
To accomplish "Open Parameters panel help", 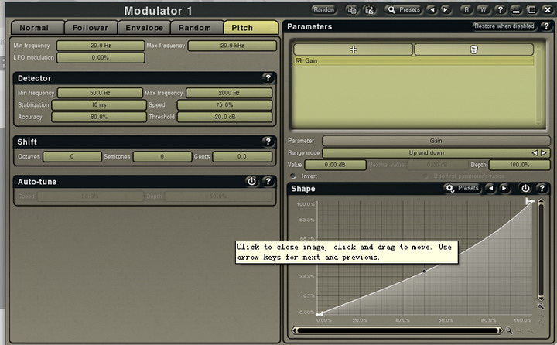I will click(x=545, y=26).
